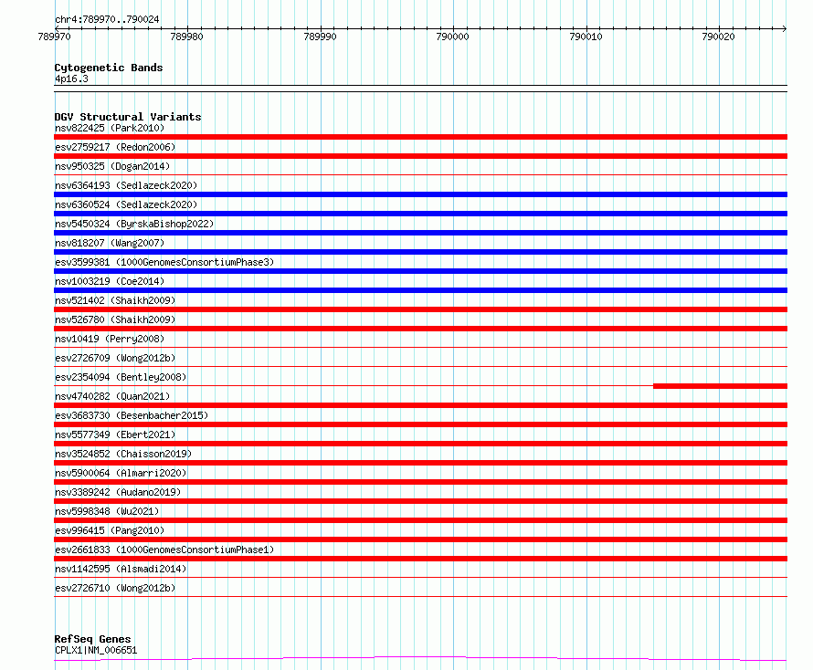The width and height of the screenshot is (813, 670).
Task: Click the ruler position 789970
Action: click(55, 37)
